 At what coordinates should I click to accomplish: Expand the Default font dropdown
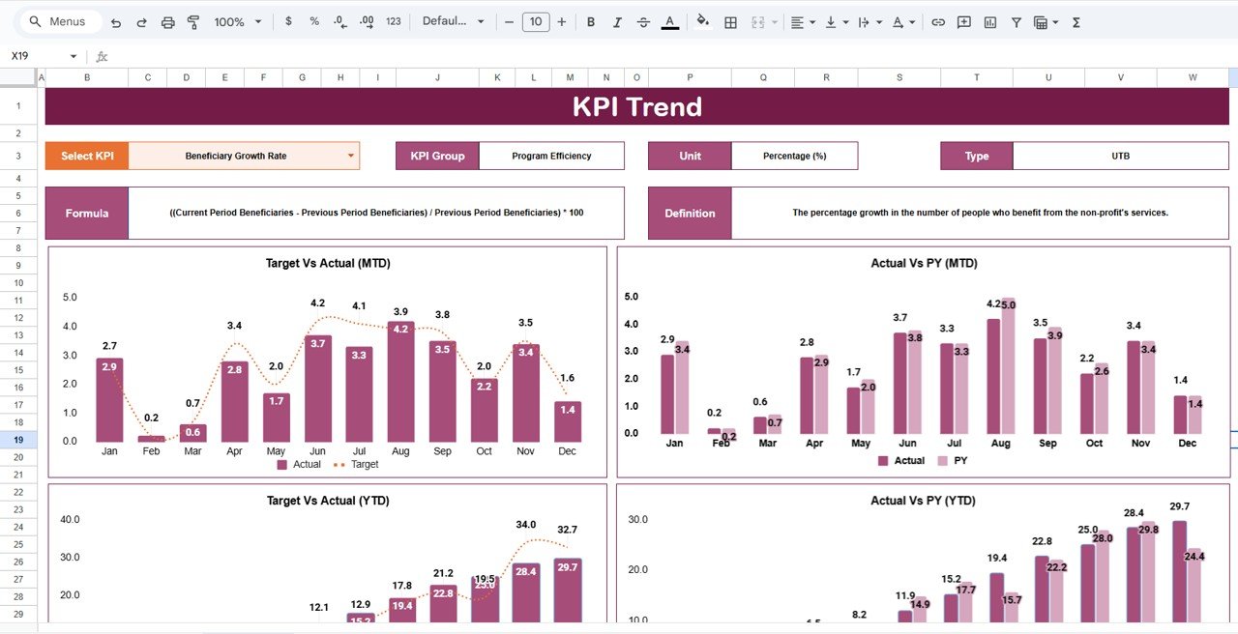pos(453,20)
